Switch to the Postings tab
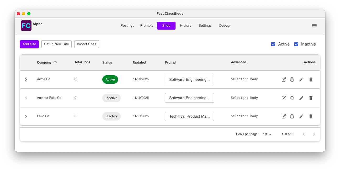Image resolution: width=340 pixels, height=171 pixels. (127, 26)
